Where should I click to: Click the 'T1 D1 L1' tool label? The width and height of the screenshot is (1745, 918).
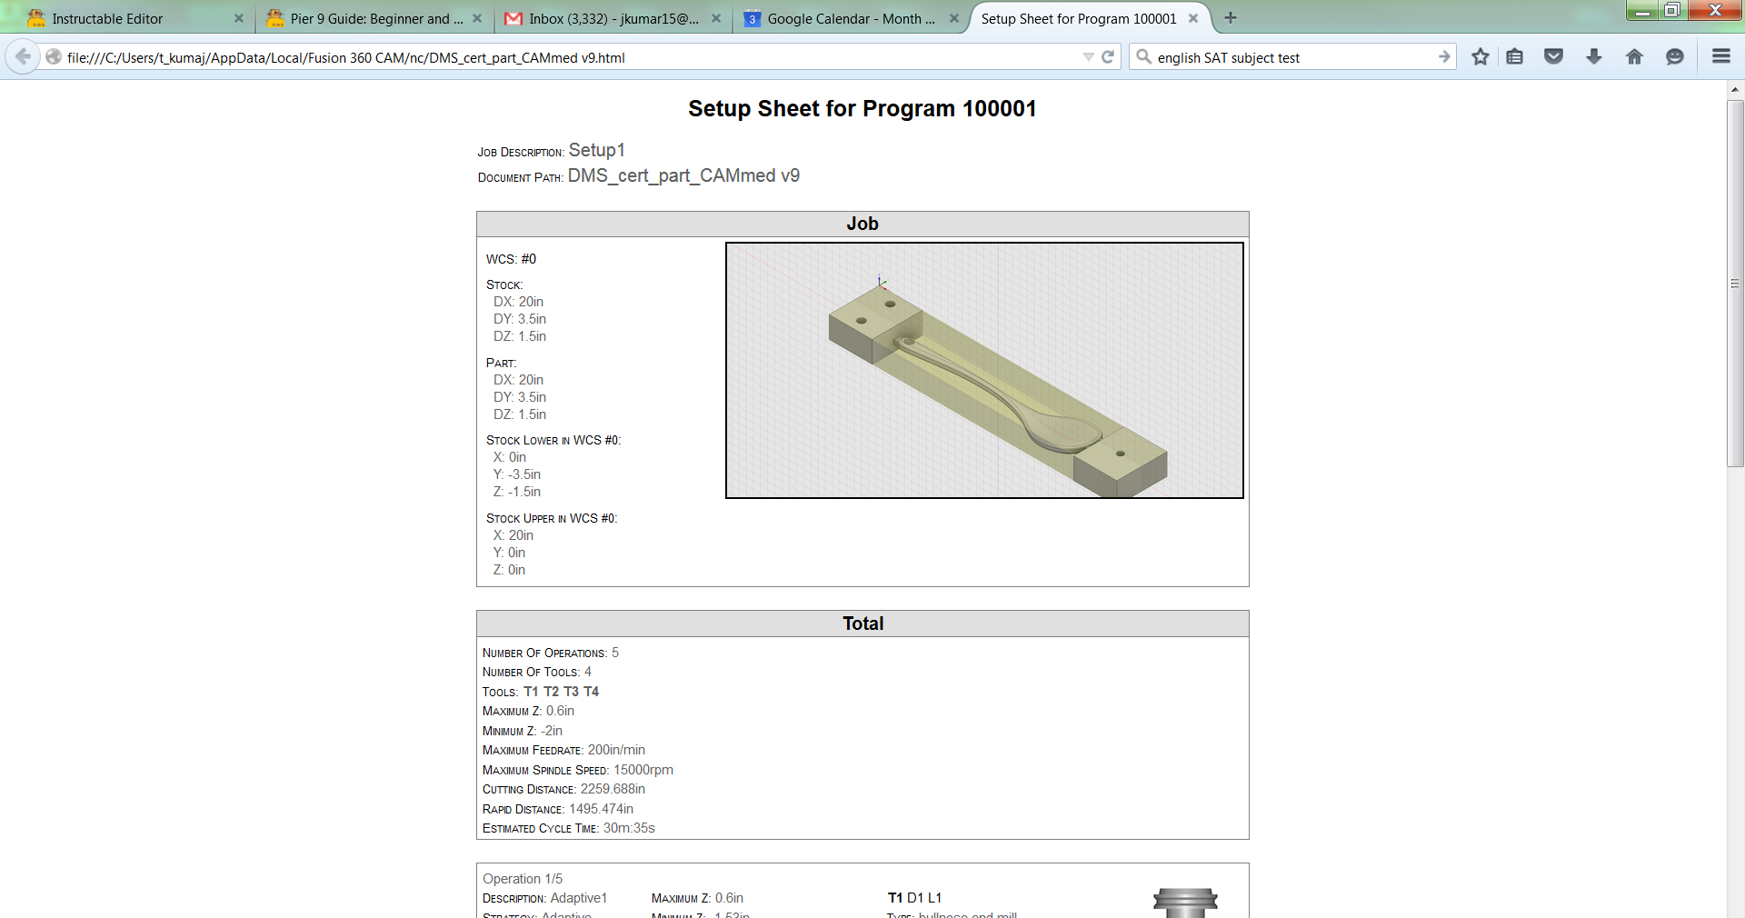(x=914, y=898)
